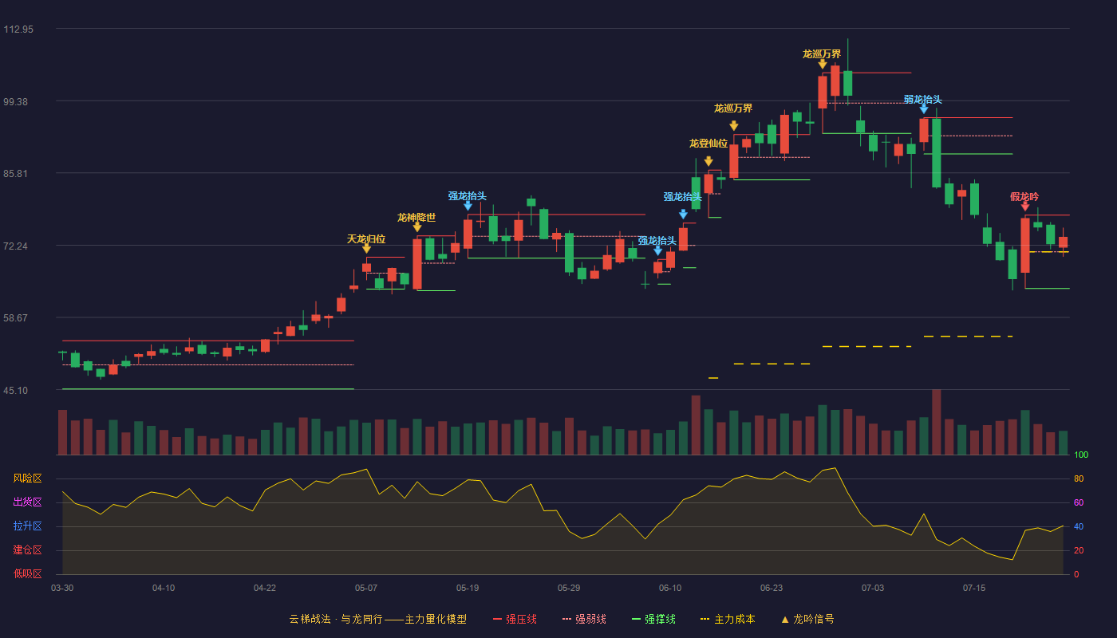Click the 05-19 date label
Viewport: 1117px width, 638px height.
coord(468,588)
